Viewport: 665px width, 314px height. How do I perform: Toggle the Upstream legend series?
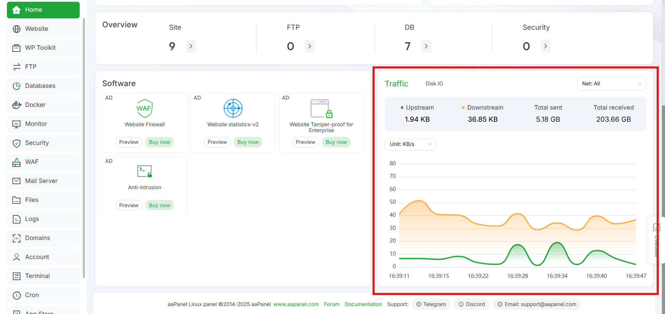(417, 108)
